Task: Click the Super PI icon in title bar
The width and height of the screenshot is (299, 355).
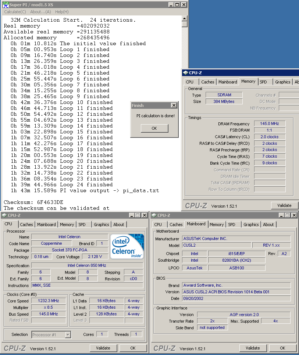Action: 5,5
